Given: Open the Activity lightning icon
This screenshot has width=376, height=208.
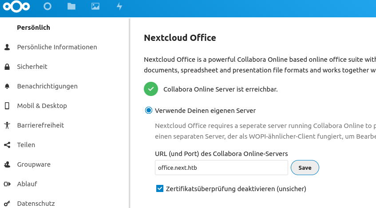Looking at the screenshot, I should pyautogui.click(x=119, y=7).
